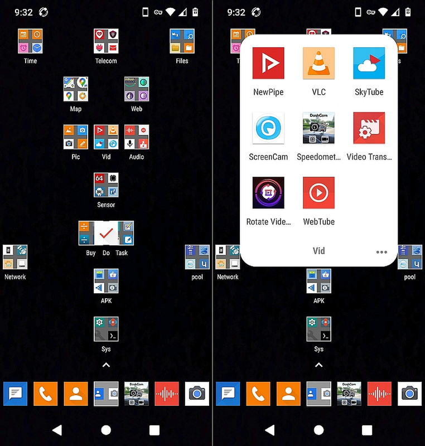Open the Pic folder
Screen dimensions: 425x446
[76, 137]
